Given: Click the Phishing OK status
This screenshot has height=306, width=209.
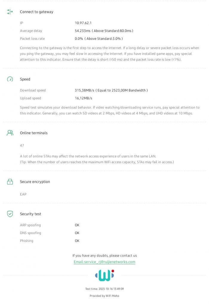Looking at the screenshot, I should (77, 241).
